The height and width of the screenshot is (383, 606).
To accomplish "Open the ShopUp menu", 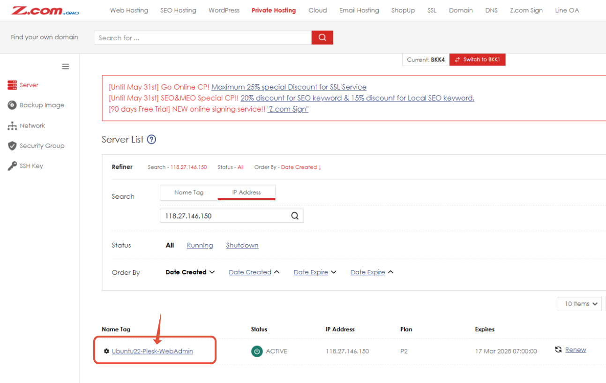I will point(403,10).
